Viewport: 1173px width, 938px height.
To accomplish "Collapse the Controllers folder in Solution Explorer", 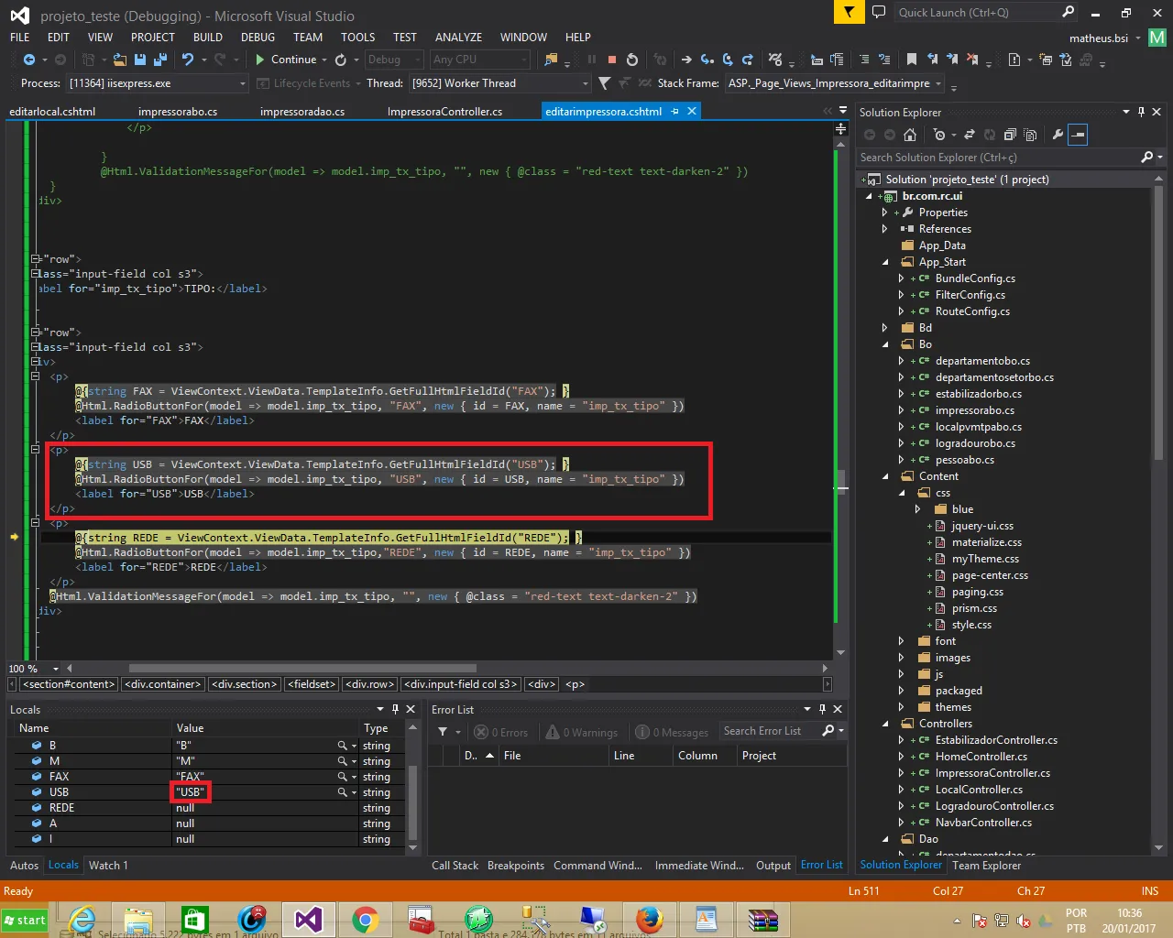I will click(885, 724).
